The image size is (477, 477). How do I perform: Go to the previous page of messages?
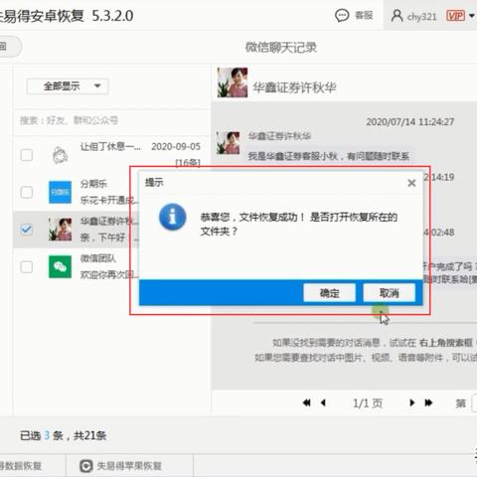[x=324, y=402]
